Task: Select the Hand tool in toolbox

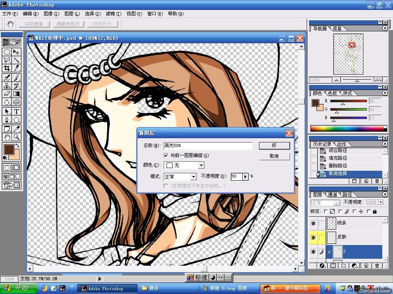Action: pyautogui.click(x=7, y=137)
